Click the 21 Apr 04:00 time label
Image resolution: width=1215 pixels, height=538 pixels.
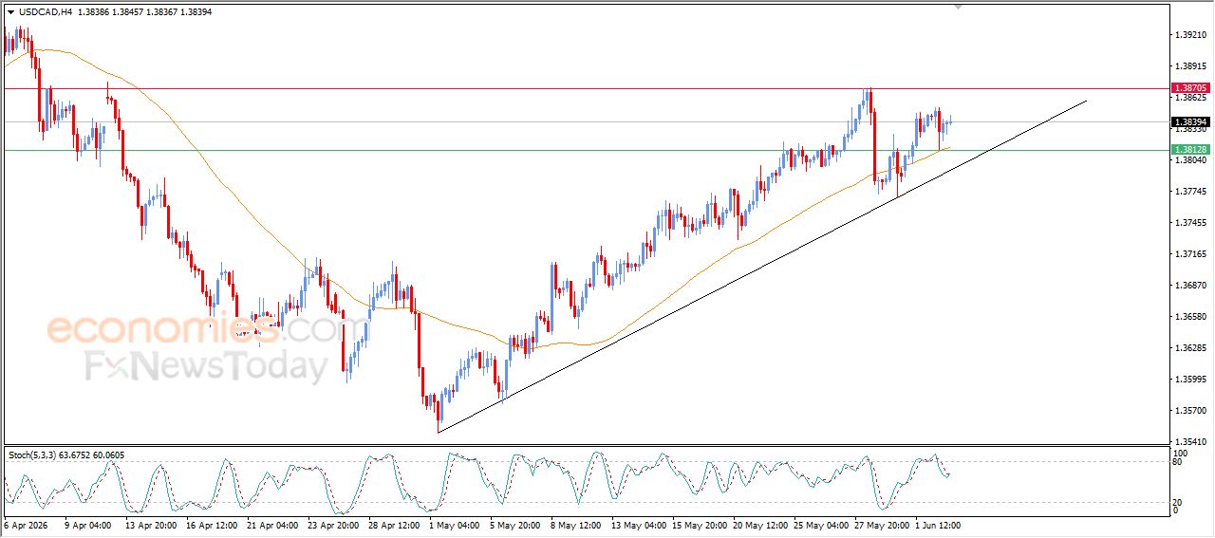[273, 525]
